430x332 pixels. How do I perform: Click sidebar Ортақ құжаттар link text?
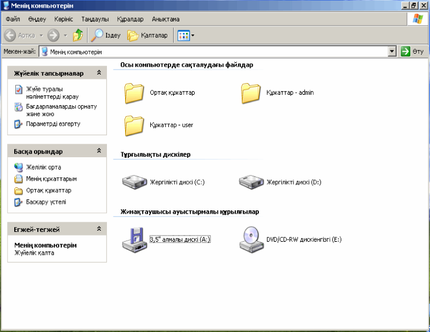pos(48,191)
